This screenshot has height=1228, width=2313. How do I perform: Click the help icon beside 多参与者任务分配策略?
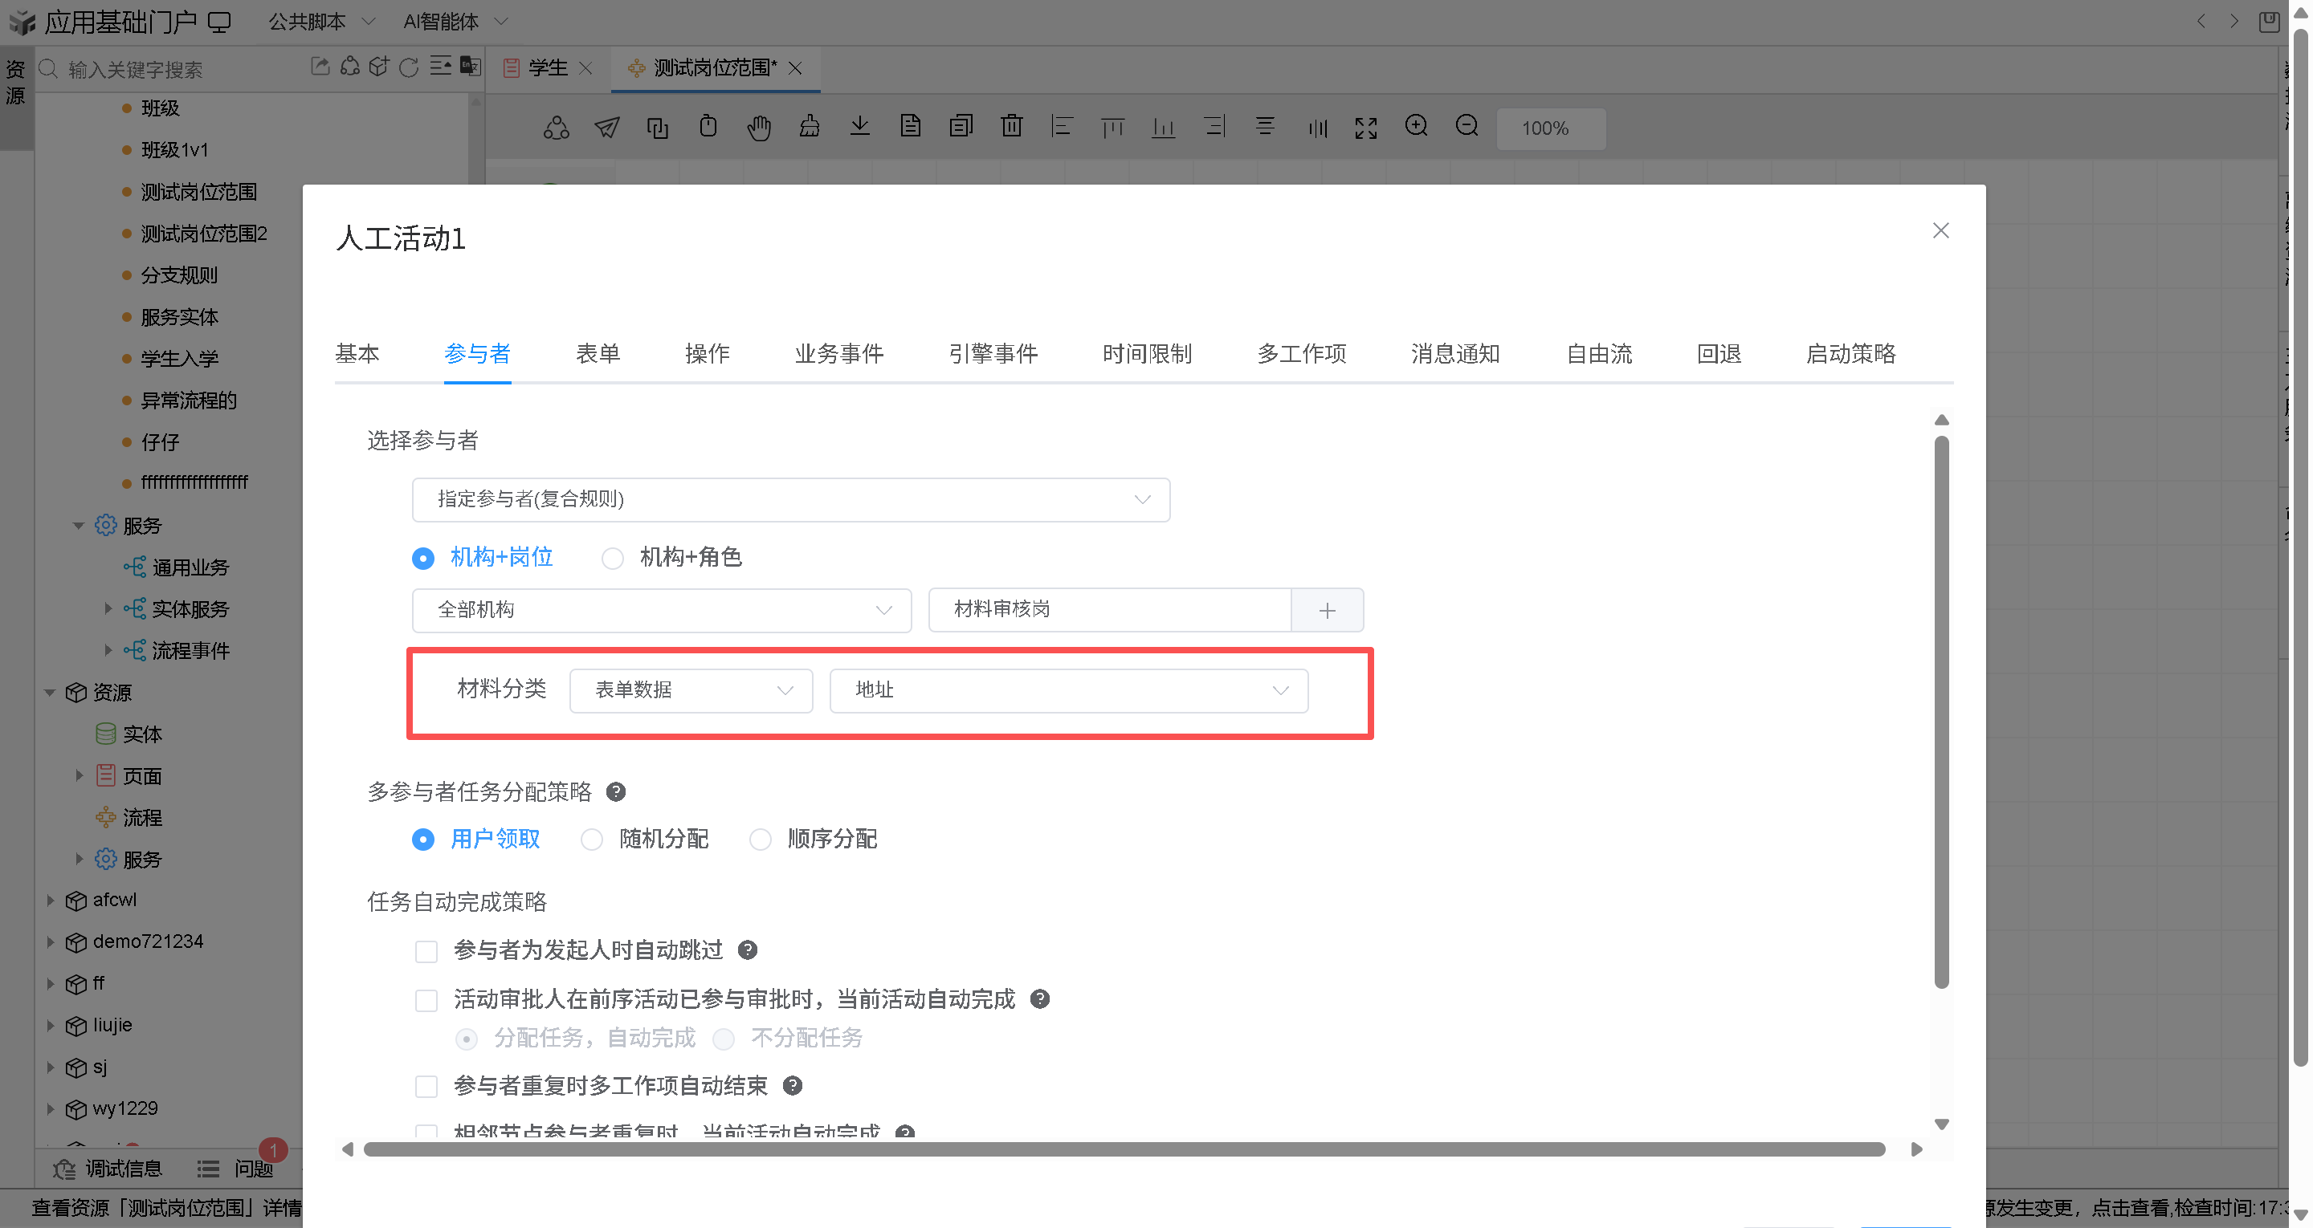pos(616,791)
